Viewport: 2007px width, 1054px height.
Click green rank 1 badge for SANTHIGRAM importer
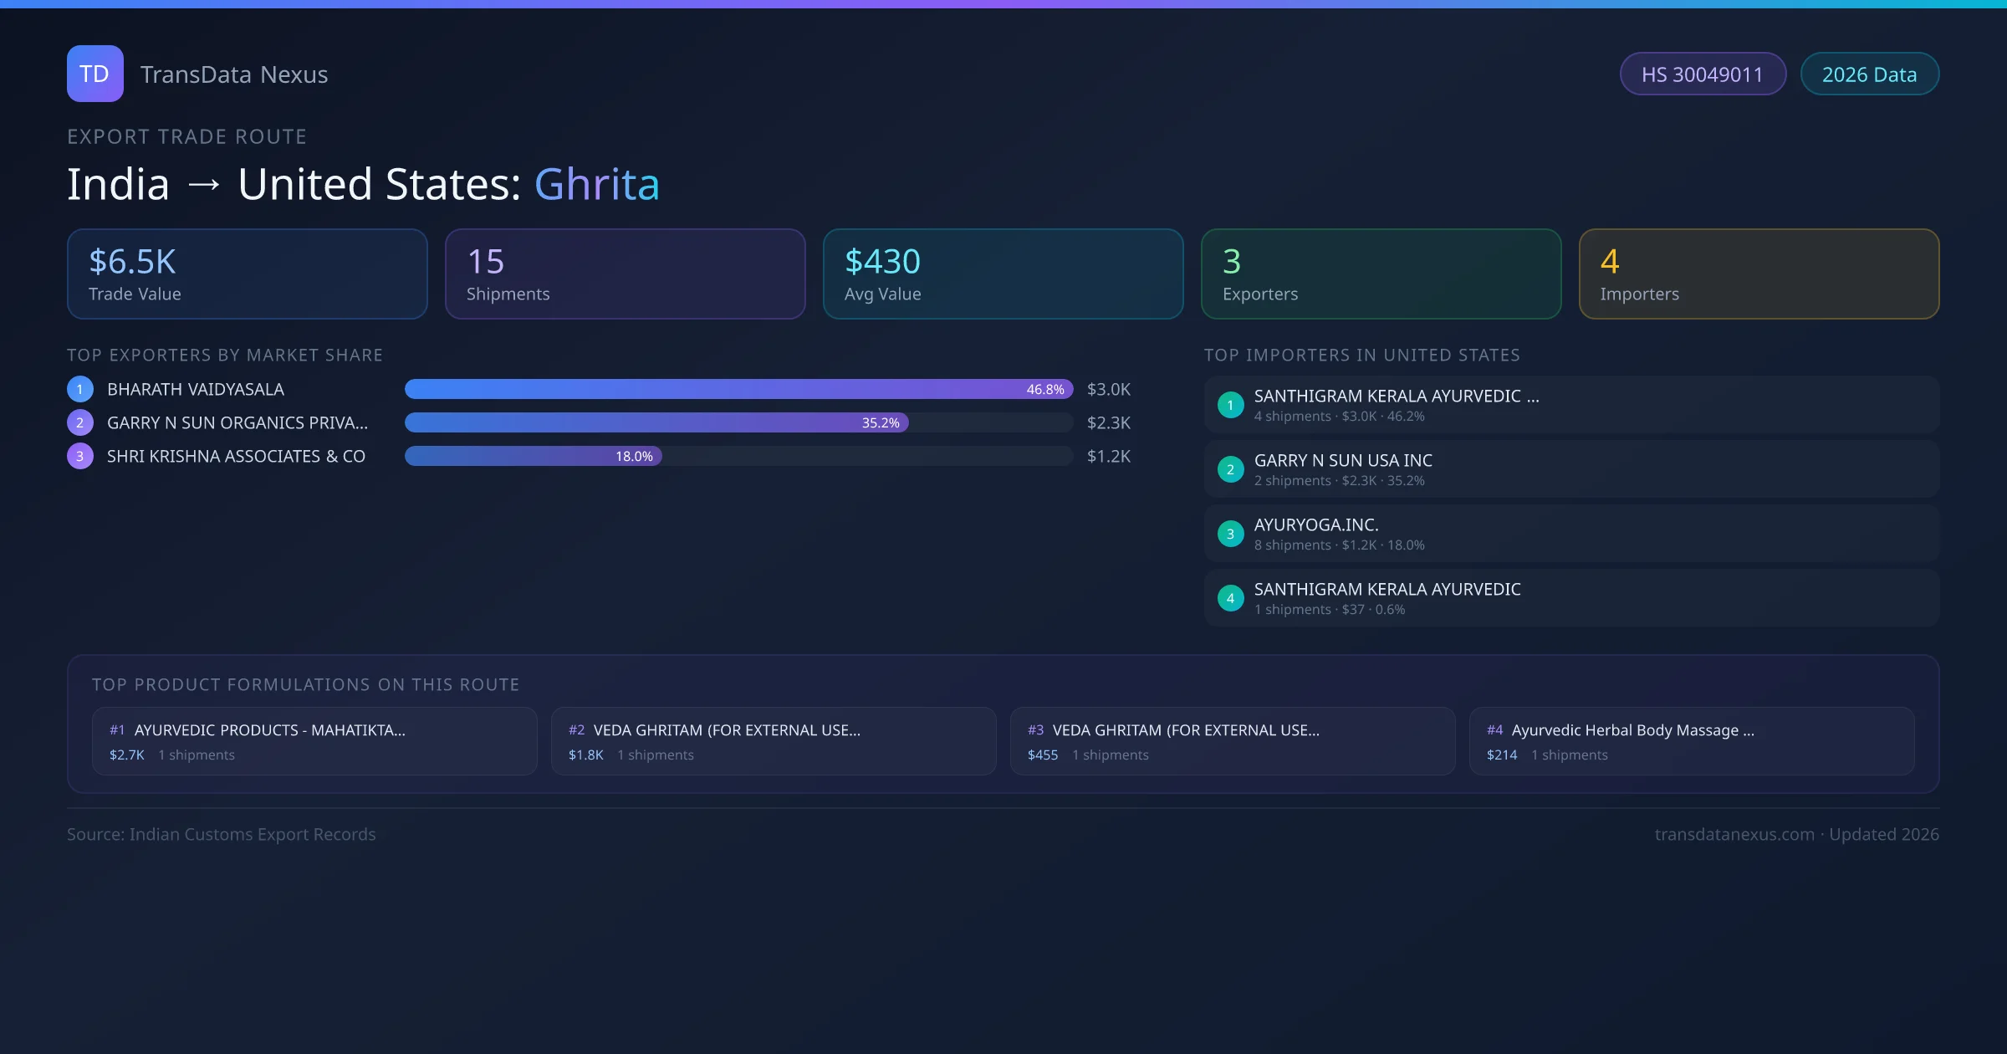tap(1230, 405)
